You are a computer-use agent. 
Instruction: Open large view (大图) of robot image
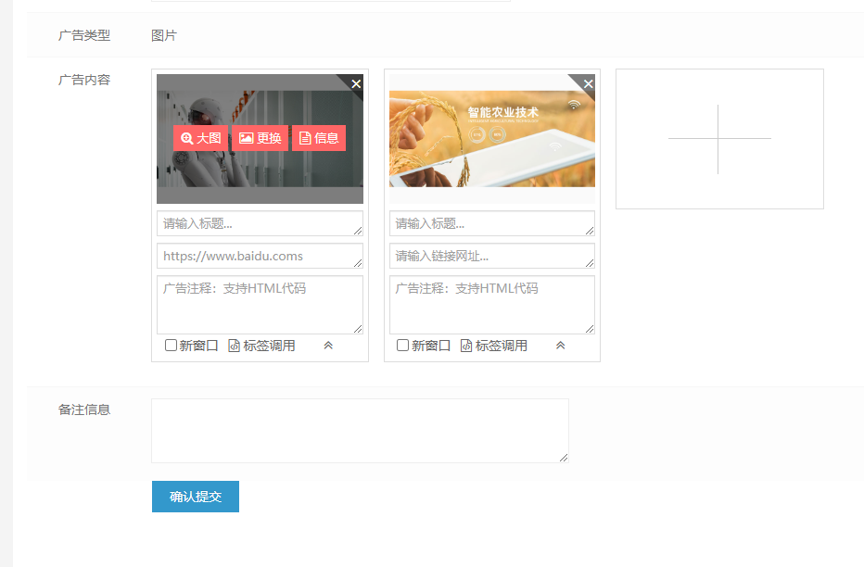pos(200,138)
